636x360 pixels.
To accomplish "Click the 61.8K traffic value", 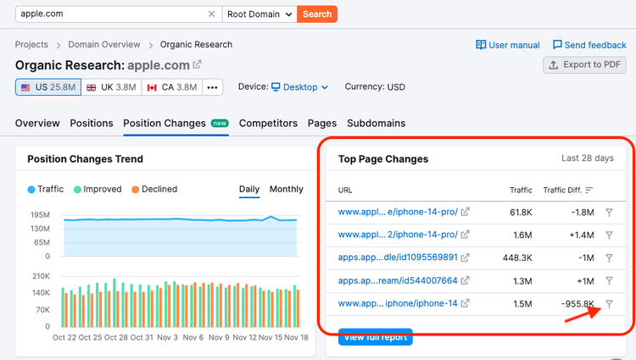I will 521,213.
